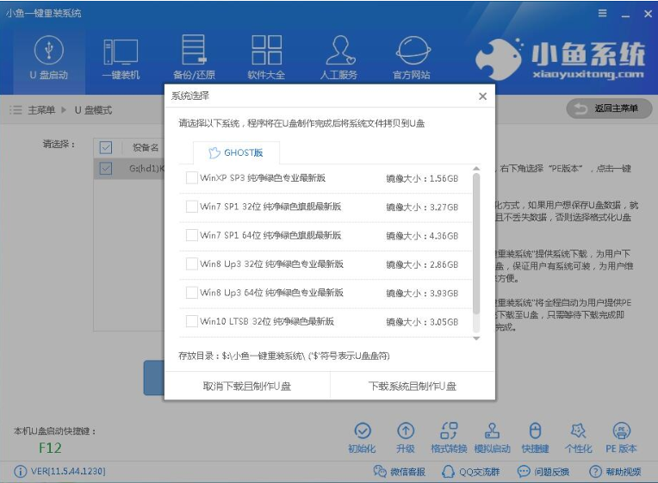This screenshot has height=483, width=658.
Task: Check Win8 Up3 32位 纯净绿色专业最新版
Action: click(192, 264)
